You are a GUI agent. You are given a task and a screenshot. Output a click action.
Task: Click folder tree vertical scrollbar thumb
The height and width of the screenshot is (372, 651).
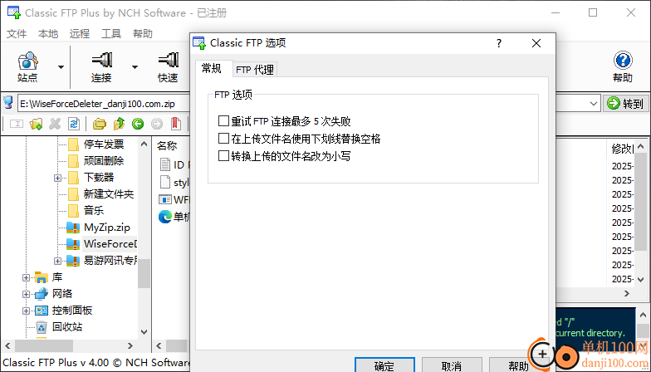tap(144, 273)
